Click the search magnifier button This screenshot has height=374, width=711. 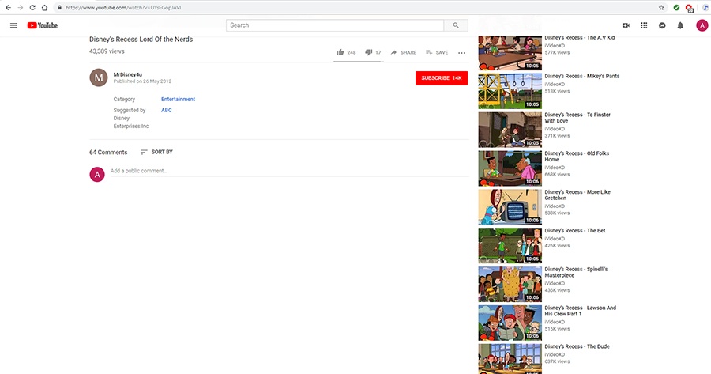click(456, 25)
